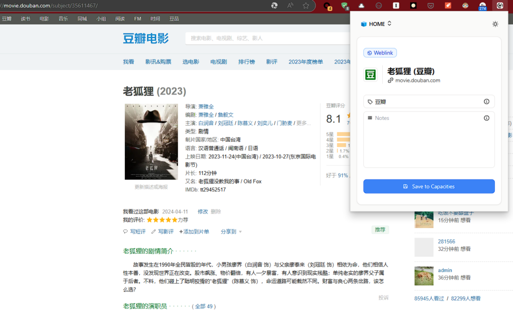Open the 电视剧 navigation tab
Screen dimensions: 513x311
coord(218,61)
